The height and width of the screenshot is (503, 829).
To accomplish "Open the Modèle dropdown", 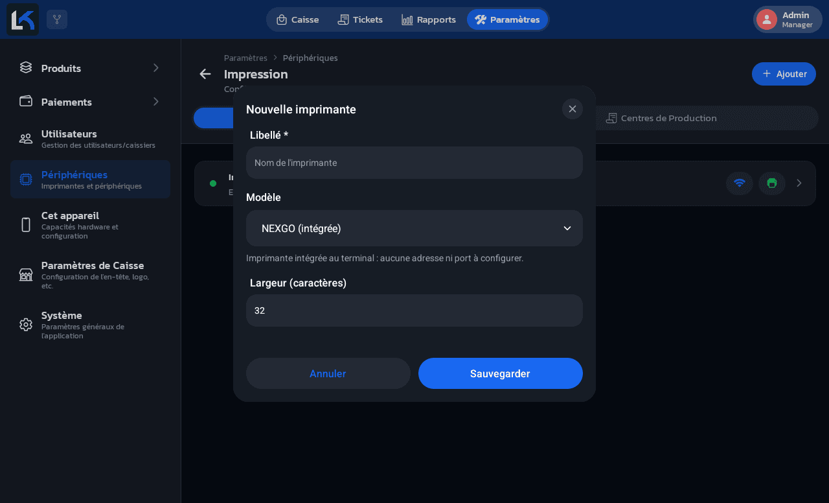I will click(414, 228).
